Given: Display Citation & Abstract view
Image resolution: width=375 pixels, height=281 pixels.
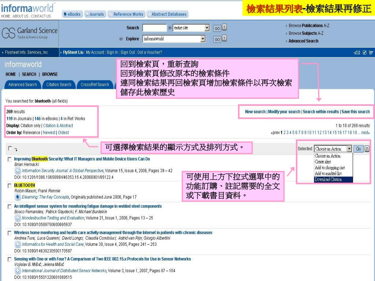Looking at the screenshot, I should pyautogui.click(x=58, y=126).
